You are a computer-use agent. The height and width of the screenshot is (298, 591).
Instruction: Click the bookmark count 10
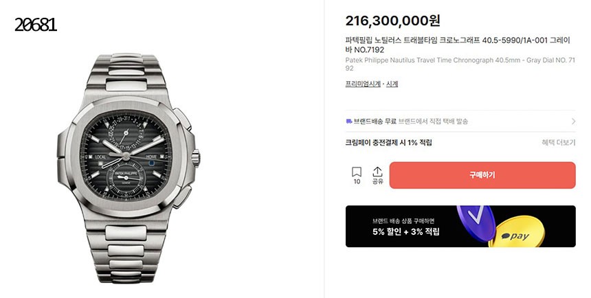click(357, 182)
